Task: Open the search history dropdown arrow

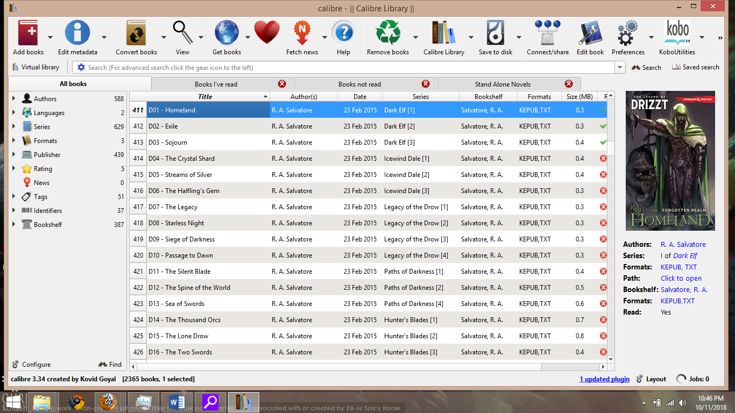Action: tap(620, 67)
